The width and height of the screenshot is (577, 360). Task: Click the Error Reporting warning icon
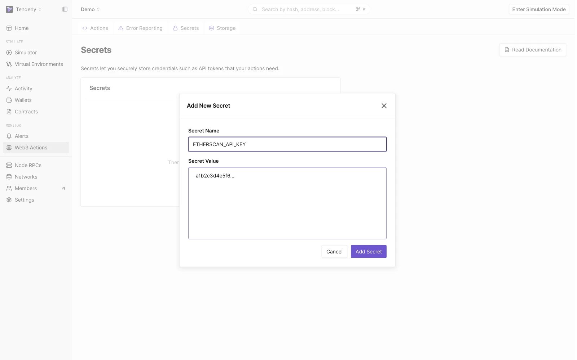pos(121,28)
